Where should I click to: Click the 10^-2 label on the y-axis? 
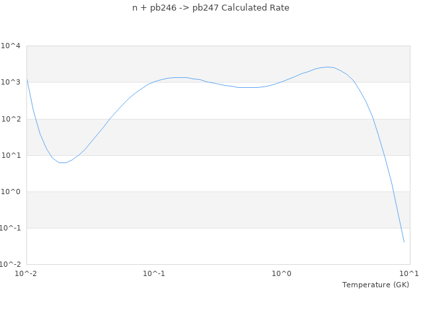pyautogui.click(x=11, y=264)
